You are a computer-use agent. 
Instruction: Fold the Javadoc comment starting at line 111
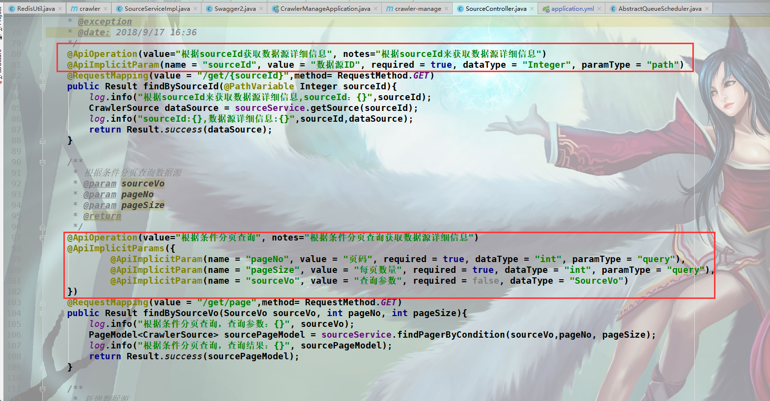pyautogui.click(x=42, y=389)
